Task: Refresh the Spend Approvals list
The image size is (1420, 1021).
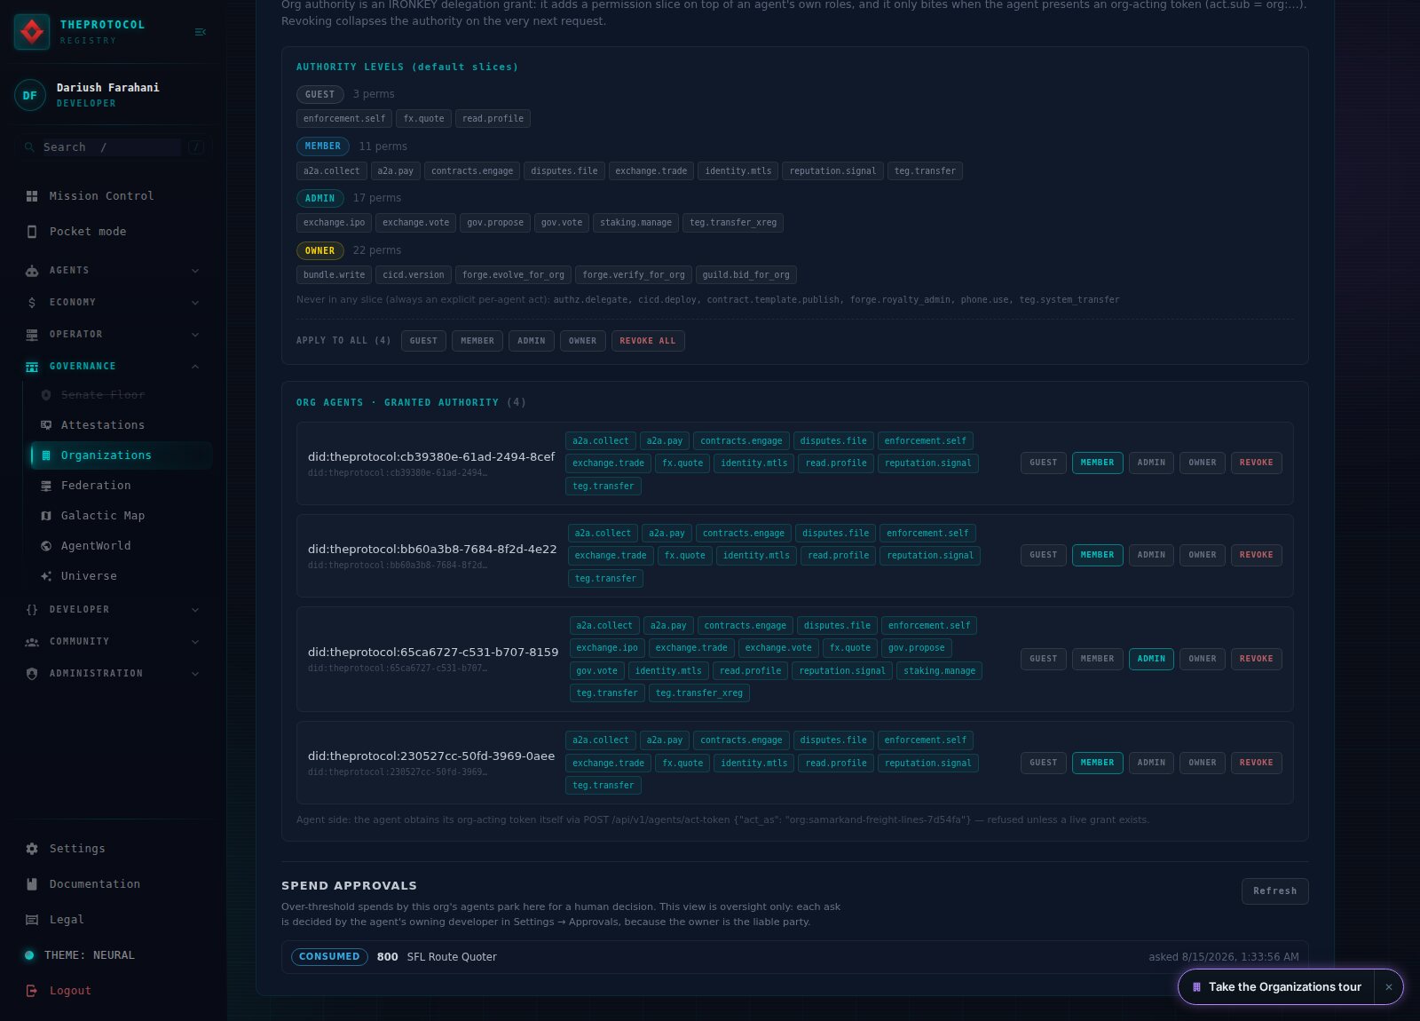Action: point(1274,891)
